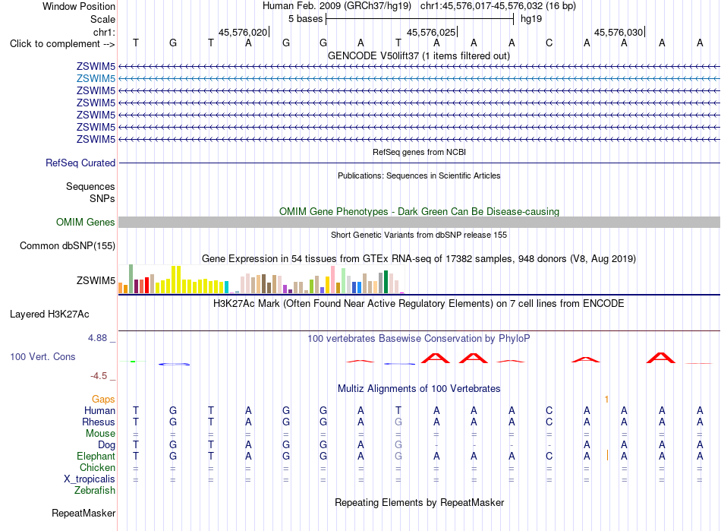Click 'Repeating Elements by RepeatMasker' title
Viewport: 721px width, 531px height.
point(420,502)
